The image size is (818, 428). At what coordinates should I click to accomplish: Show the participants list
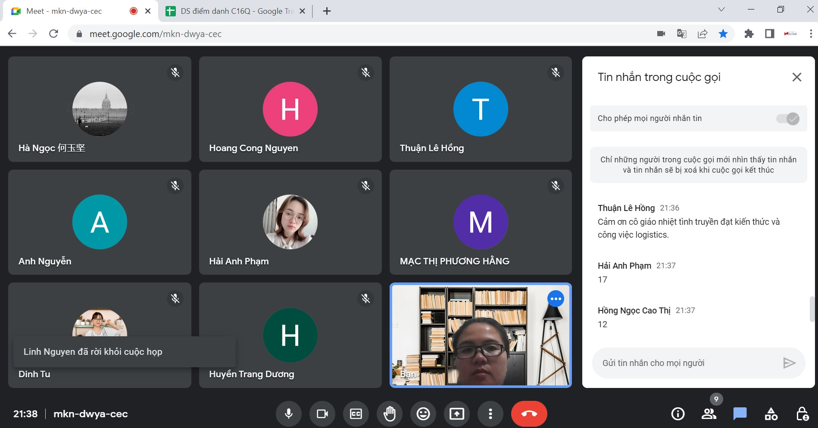pos(709,414)
